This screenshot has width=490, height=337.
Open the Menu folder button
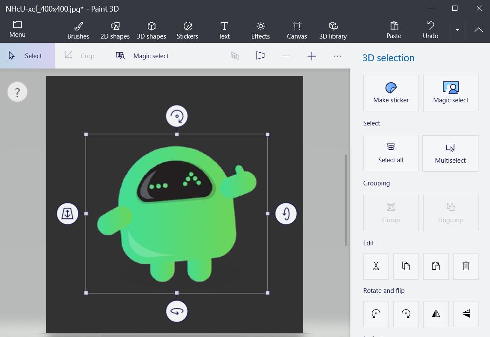pos(18,30)
